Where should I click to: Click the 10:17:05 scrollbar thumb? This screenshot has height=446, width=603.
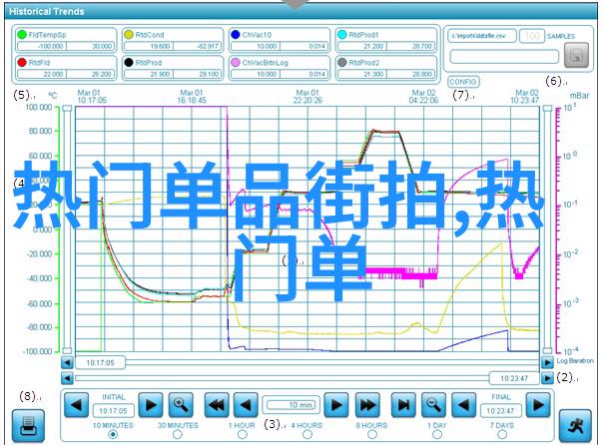pos(101,362)
